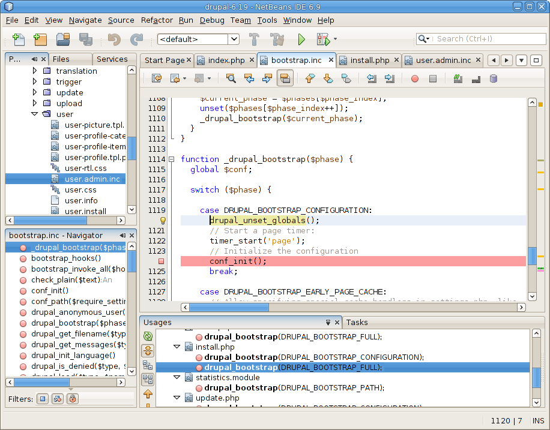This screenshot has width=550, height=430.
Task: Click the lightbulb hint on line 1120
Action: pos(163,221)
